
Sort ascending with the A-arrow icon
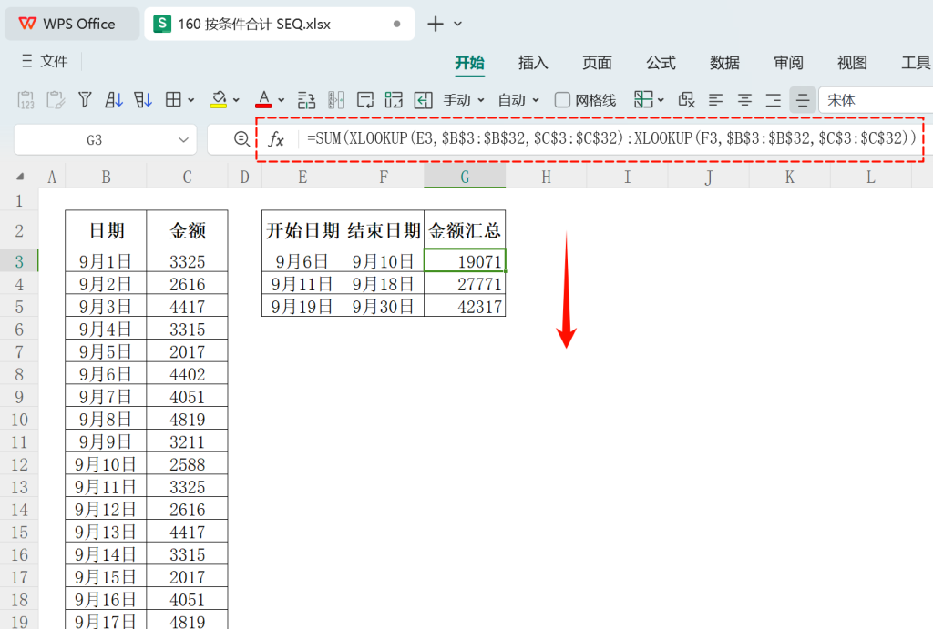pos(114,100)
